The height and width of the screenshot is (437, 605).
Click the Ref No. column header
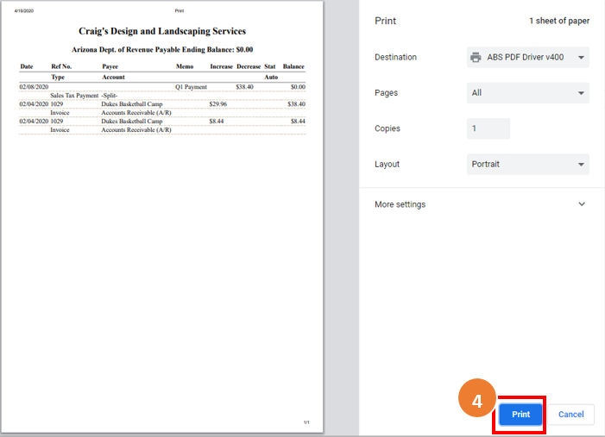(x=61, y=66)
